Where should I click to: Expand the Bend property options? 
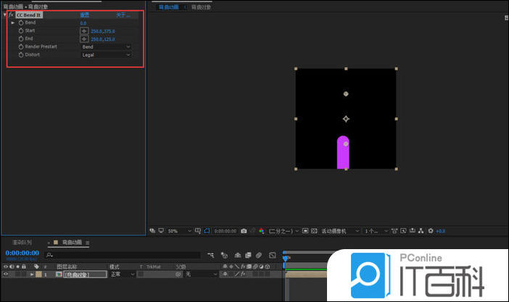pos(12,23)
